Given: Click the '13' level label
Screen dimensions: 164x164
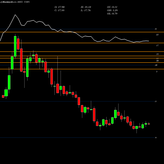Looking at the screenshot, I should (x=157, y=54).
